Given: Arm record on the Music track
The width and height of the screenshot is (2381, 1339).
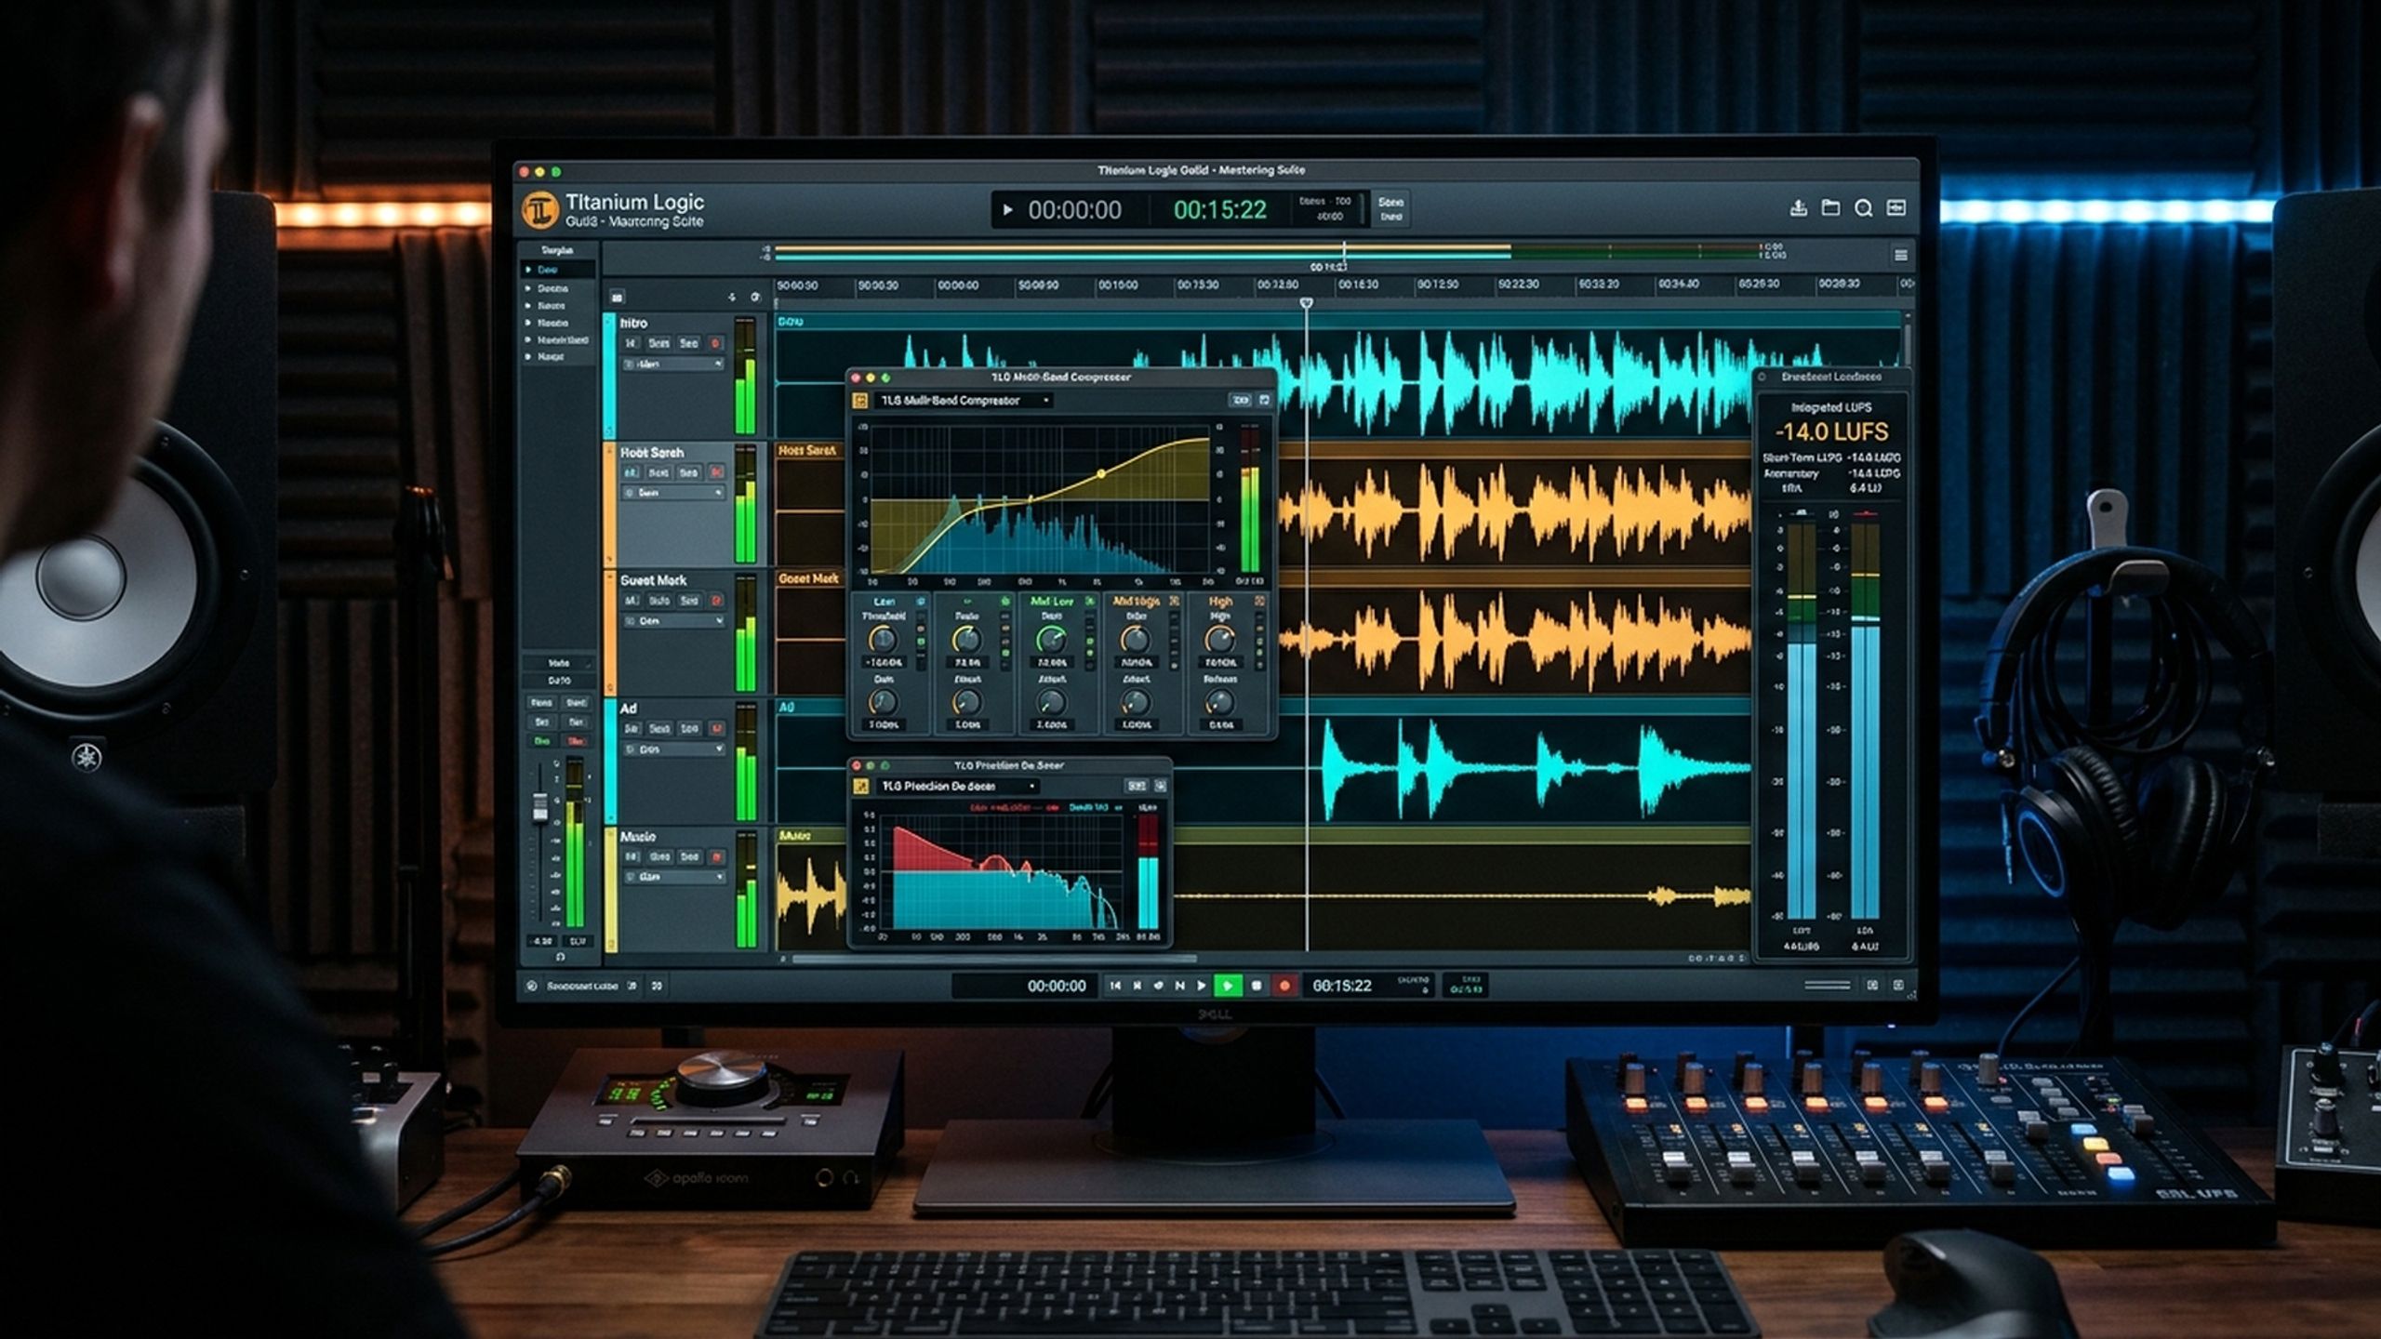Looking at the screenshot, I should (716, 856).
